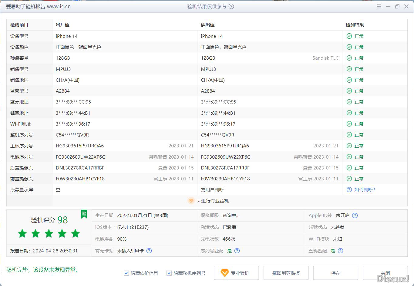Minimize the report window
The width and height of the screenshot is (414, 286).
(388, 6)
